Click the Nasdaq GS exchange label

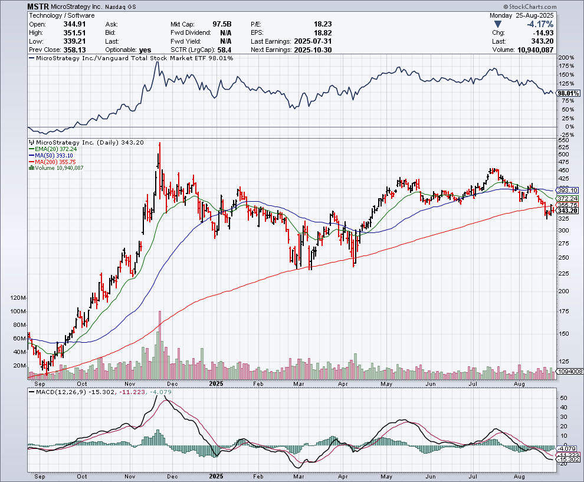coord(120,7)
